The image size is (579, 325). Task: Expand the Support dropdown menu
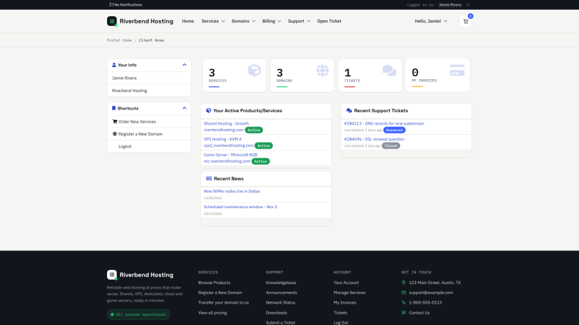point(299,21)
